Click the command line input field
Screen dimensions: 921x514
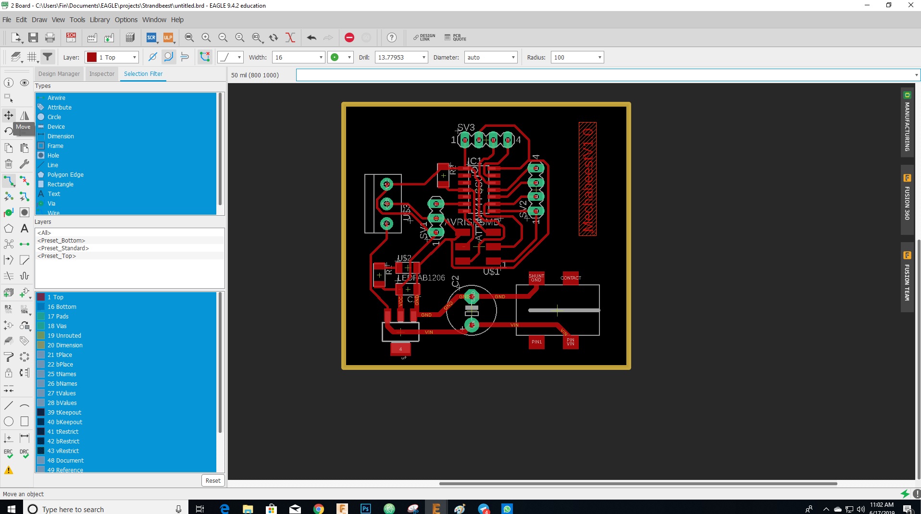pyautogui.click(x=605, y=75)
